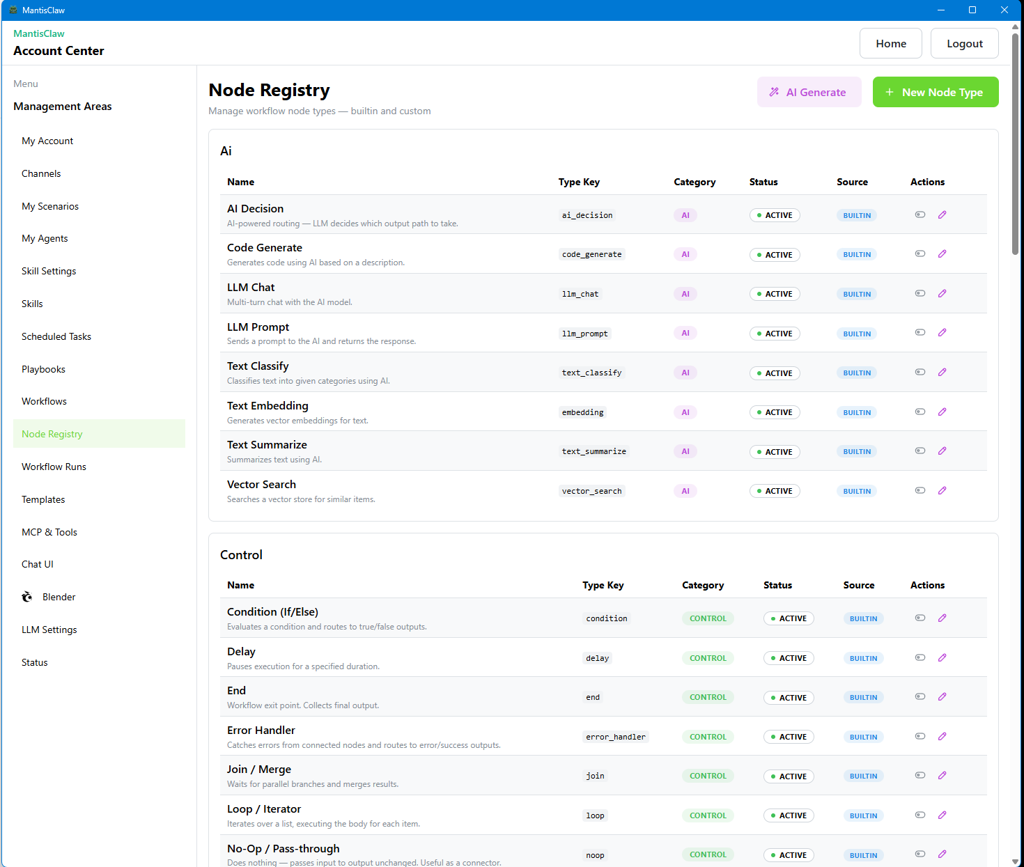Toggle the switch for Text Summarize node

[920, 451]
